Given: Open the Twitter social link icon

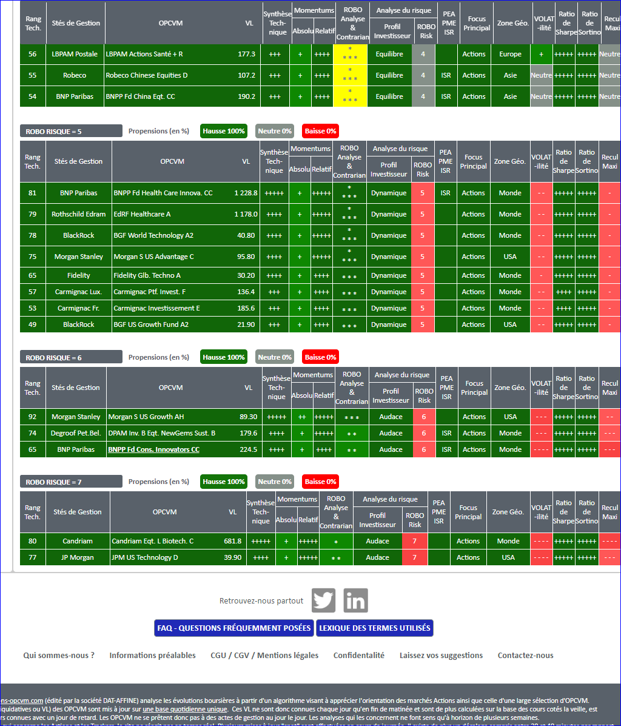Looking at the screenshot, I should click(323, 600).
